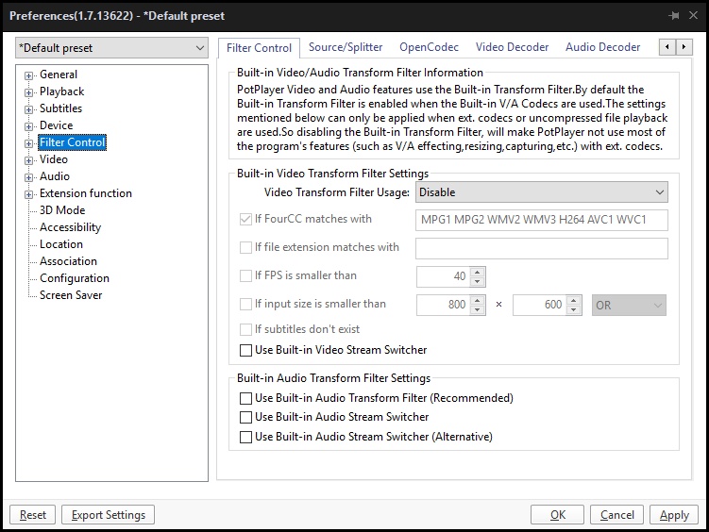Switch to the Filter Control tab

[259, 48]
